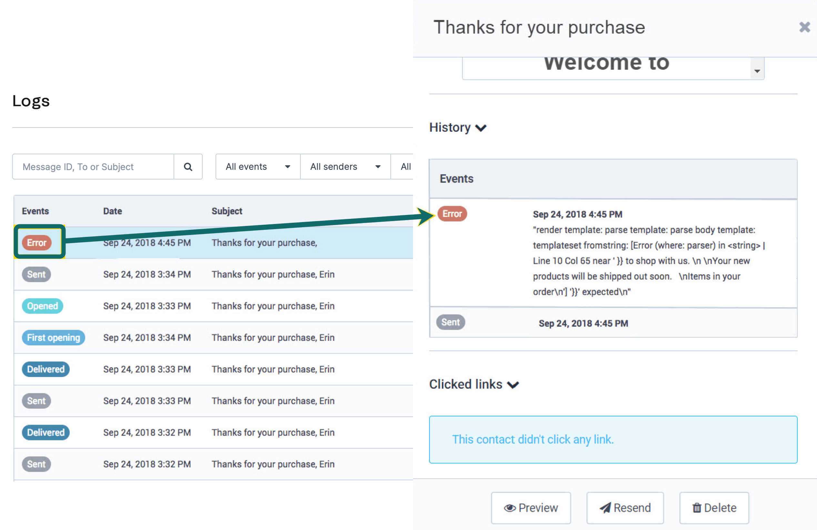
Task: Open the All senders dropdown
Action: point(345,167)
